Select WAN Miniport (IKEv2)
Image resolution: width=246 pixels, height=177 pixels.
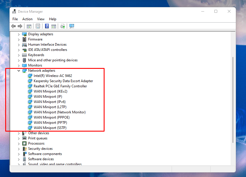tap(50, 91)
